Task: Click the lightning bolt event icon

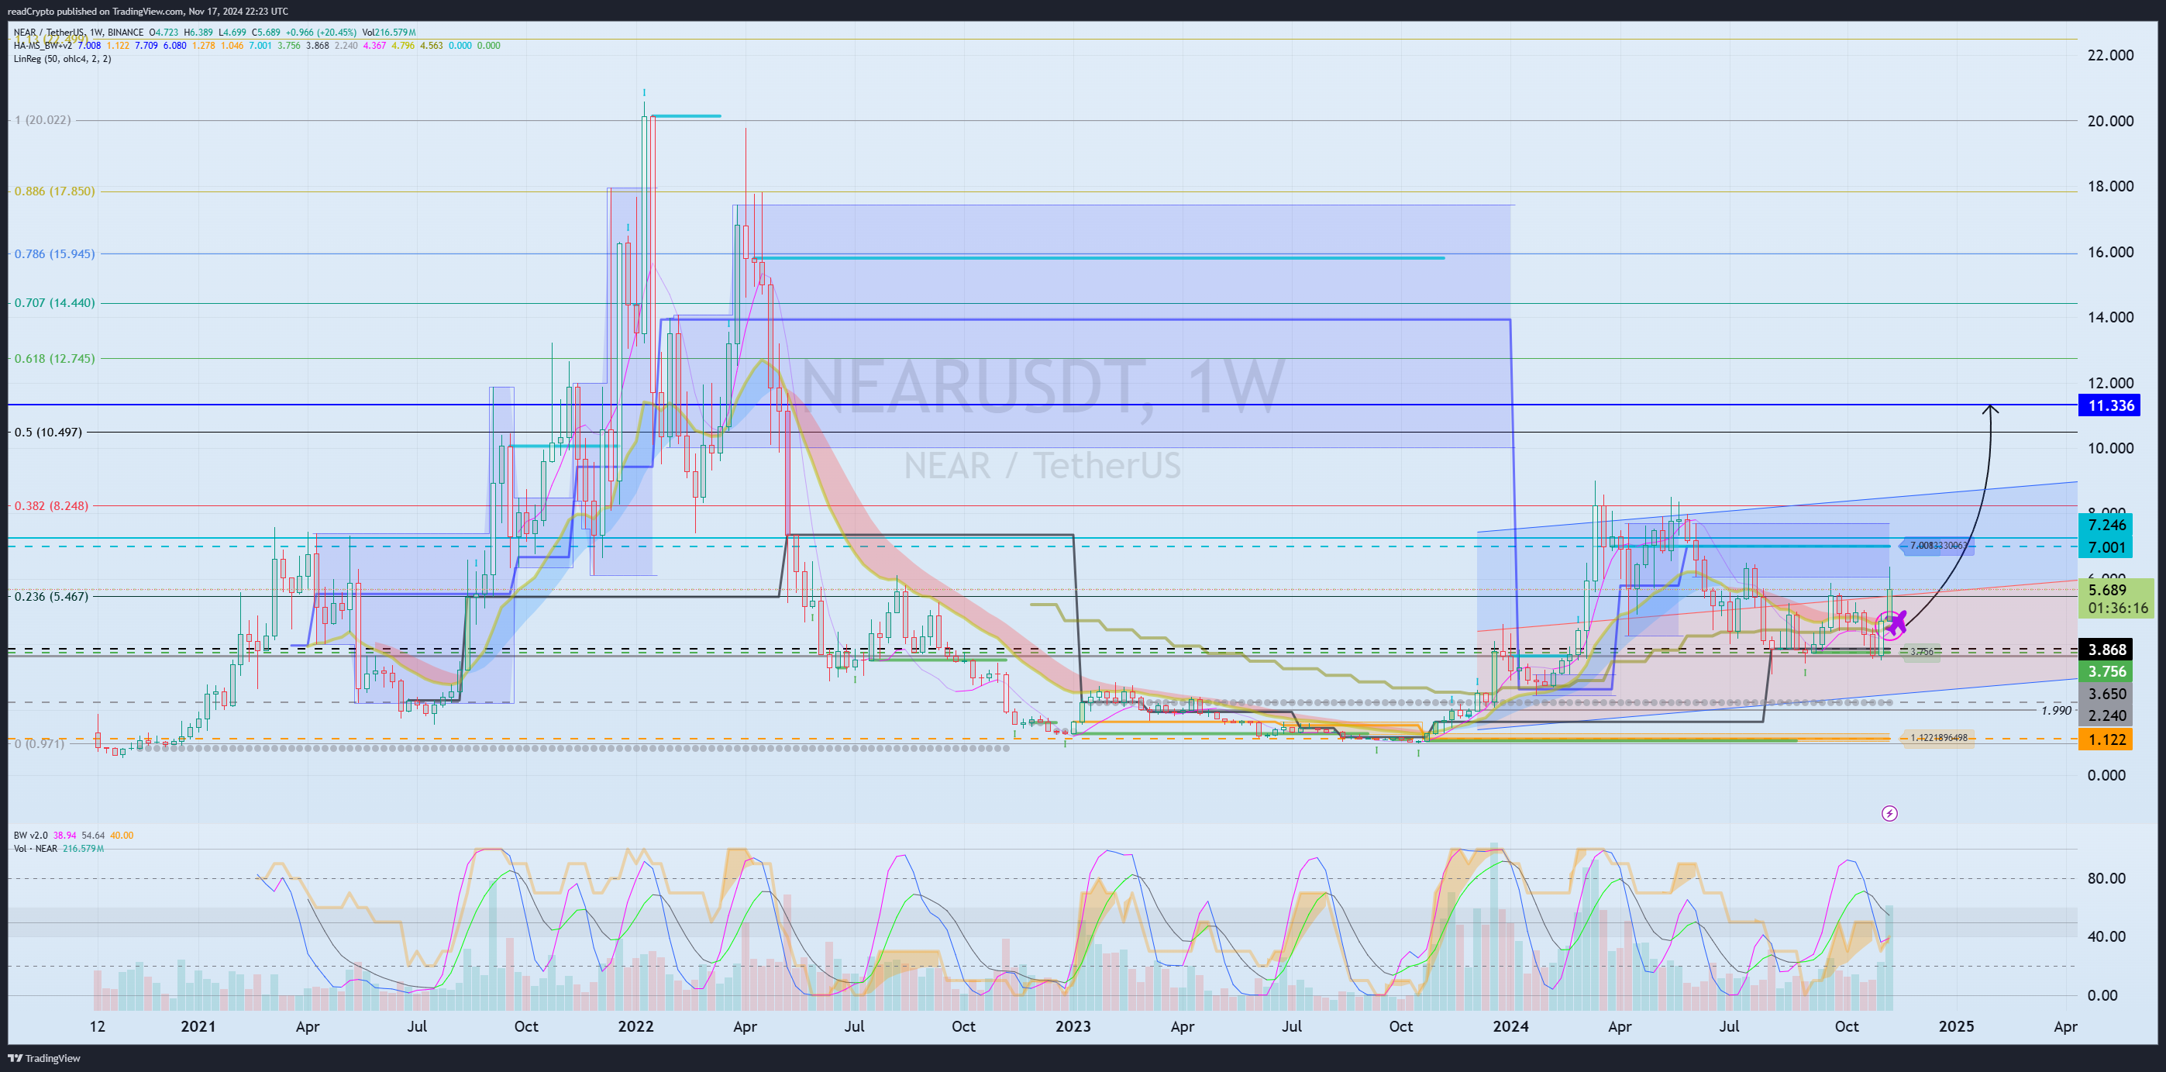Action: [1889, 813]
